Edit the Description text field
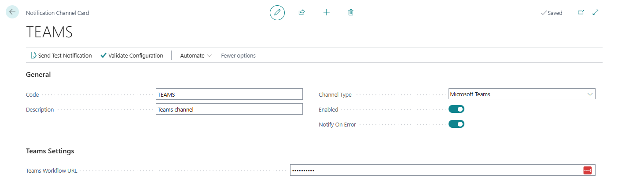This screenshot has width=629, height=181. pos(229,109)
